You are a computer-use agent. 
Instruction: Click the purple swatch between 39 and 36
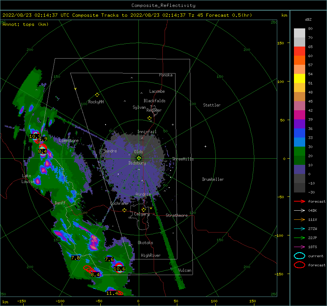pyautogui.click(x=299, y=124)
